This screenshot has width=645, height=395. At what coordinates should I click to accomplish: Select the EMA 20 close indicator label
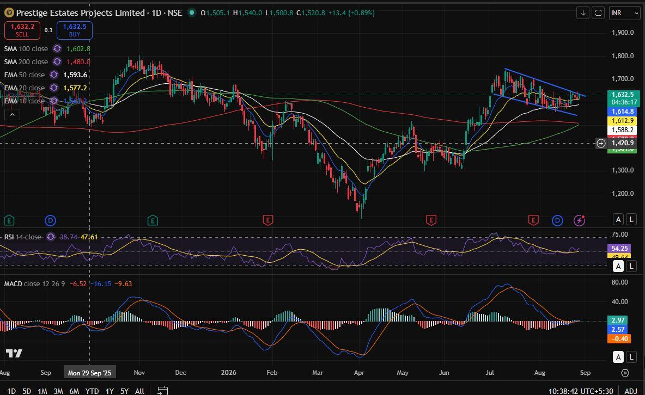point(25,88)
